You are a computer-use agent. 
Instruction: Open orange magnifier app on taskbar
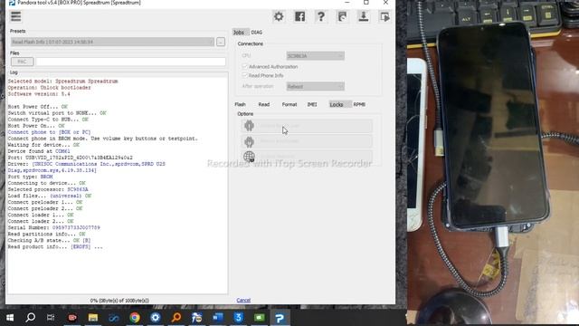(176, 318)
